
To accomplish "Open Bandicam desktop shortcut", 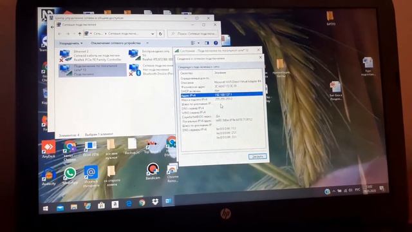I will 153,171.
